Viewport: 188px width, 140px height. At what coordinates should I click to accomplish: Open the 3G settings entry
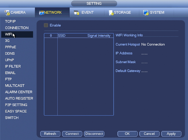pyautogui.click(x=7, y=41)
